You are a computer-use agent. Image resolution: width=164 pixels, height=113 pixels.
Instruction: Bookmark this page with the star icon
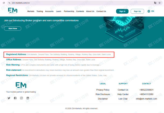(x=159, y=3)
